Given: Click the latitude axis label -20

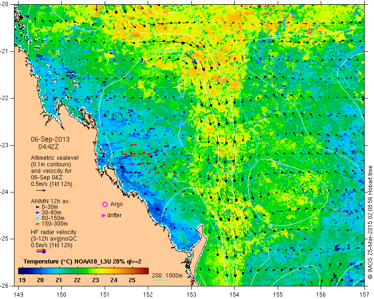Looking at the screenshot, I should click(x=4, y=5).
